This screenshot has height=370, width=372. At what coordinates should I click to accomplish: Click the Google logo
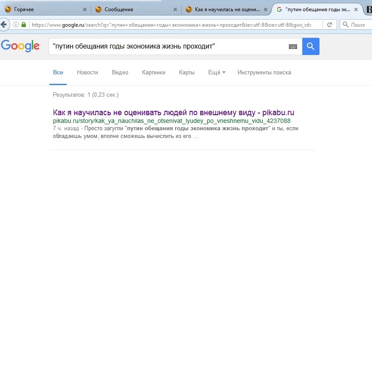pos(20,46)
